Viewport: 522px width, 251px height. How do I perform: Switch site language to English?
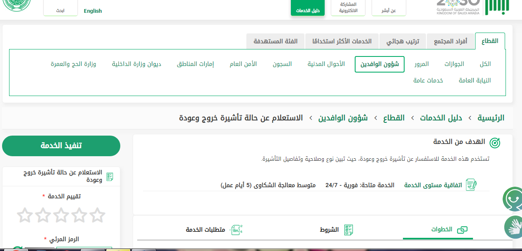(93, 11)
